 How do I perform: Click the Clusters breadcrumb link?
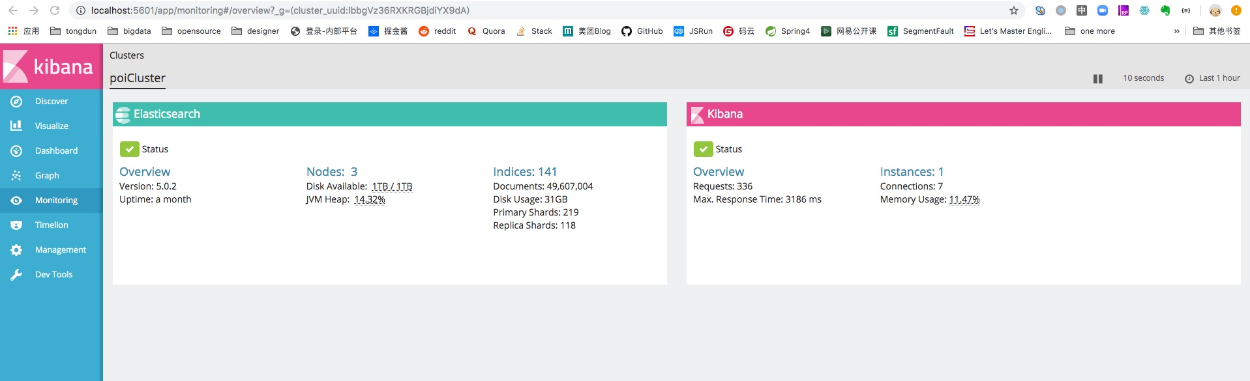(x=126, y=55)
